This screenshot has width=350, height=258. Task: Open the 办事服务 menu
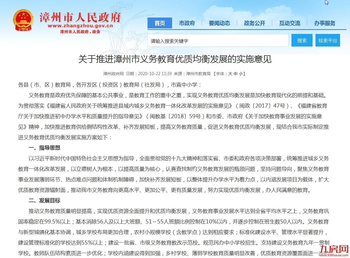[324, 23]
